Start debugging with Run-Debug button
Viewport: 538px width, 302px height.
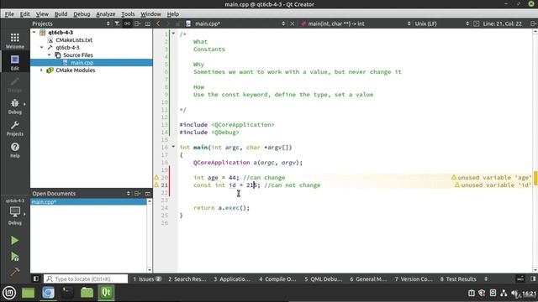(14, 257)
